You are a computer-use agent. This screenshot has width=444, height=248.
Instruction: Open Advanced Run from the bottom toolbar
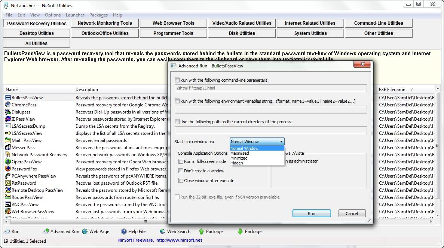(x=46, y=232)
